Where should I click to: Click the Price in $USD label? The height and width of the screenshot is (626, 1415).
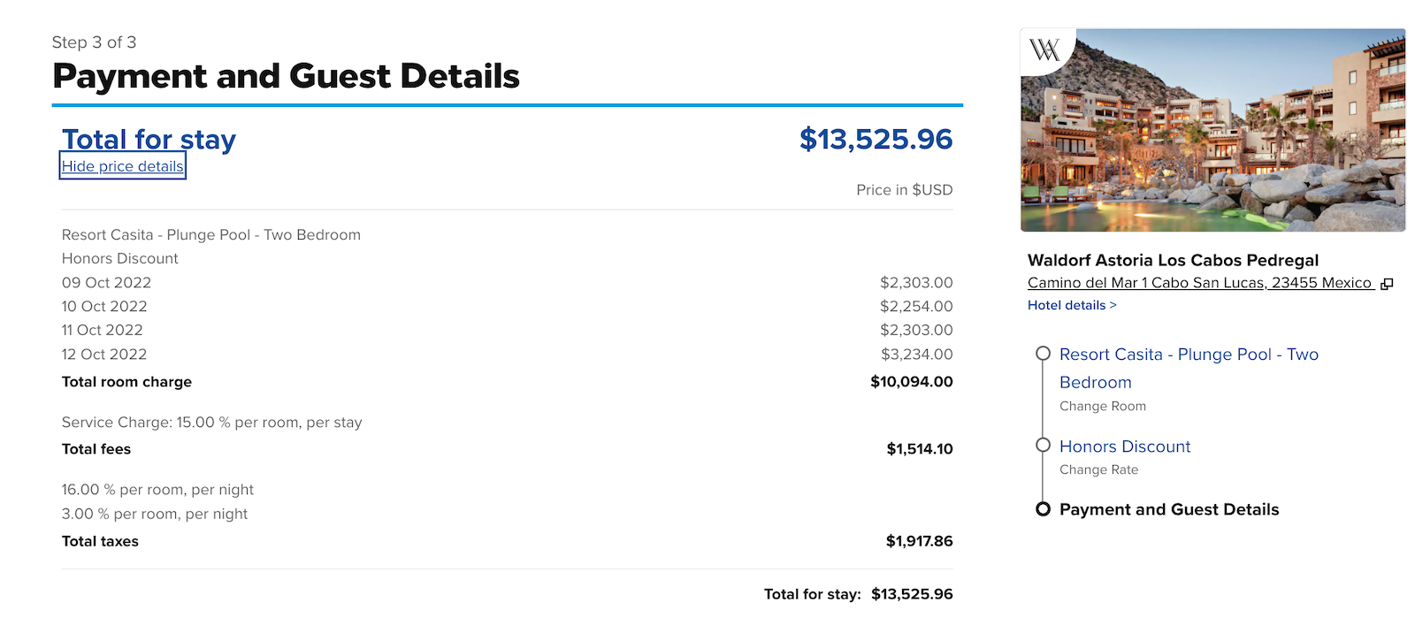coord(904,189)
